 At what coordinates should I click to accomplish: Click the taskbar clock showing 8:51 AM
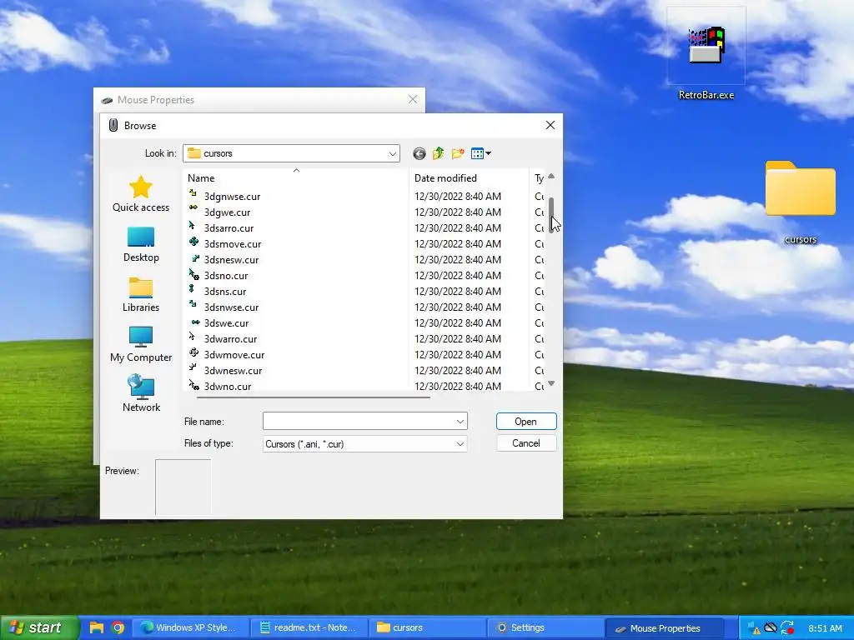point(825,628)
